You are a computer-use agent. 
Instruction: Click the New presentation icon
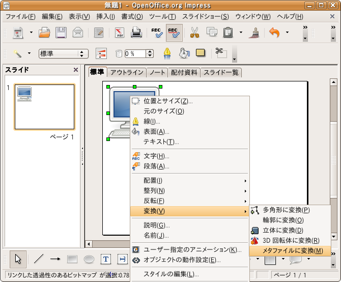click(x=18, y=33)
